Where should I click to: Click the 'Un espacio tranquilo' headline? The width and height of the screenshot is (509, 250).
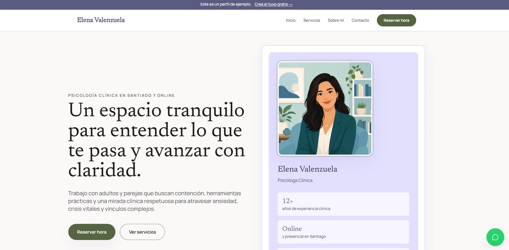[156, 140]
